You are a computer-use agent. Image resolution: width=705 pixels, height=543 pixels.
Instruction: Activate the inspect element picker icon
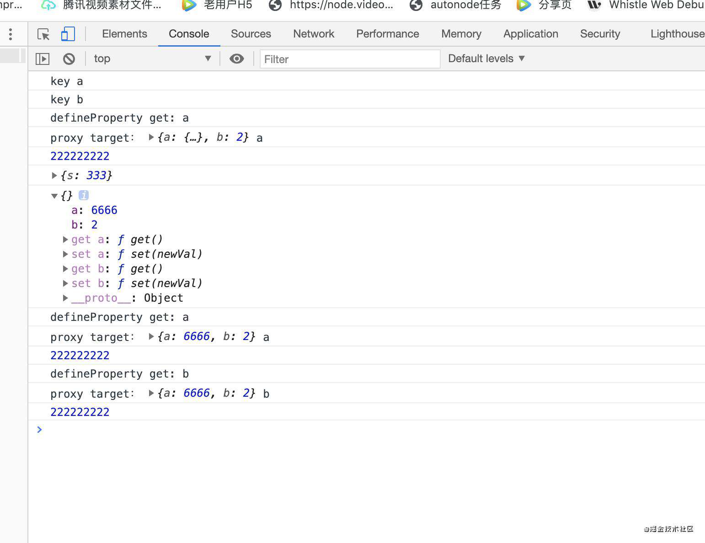pyautogui.click(x=43, y=34)
